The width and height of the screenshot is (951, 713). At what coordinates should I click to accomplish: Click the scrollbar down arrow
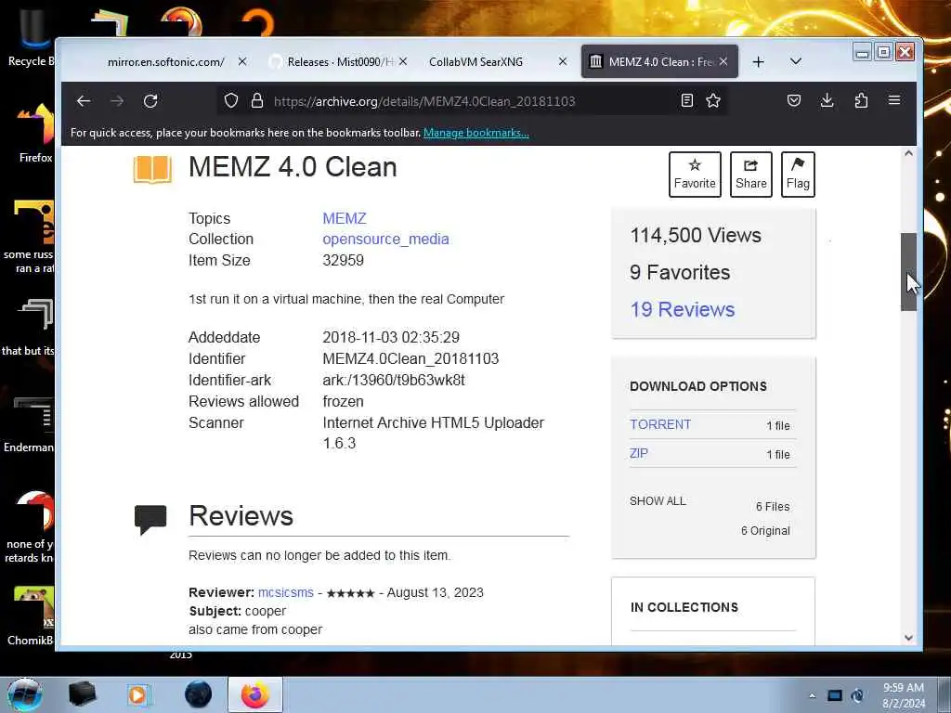pyautogui.click(x=908, y=637)
